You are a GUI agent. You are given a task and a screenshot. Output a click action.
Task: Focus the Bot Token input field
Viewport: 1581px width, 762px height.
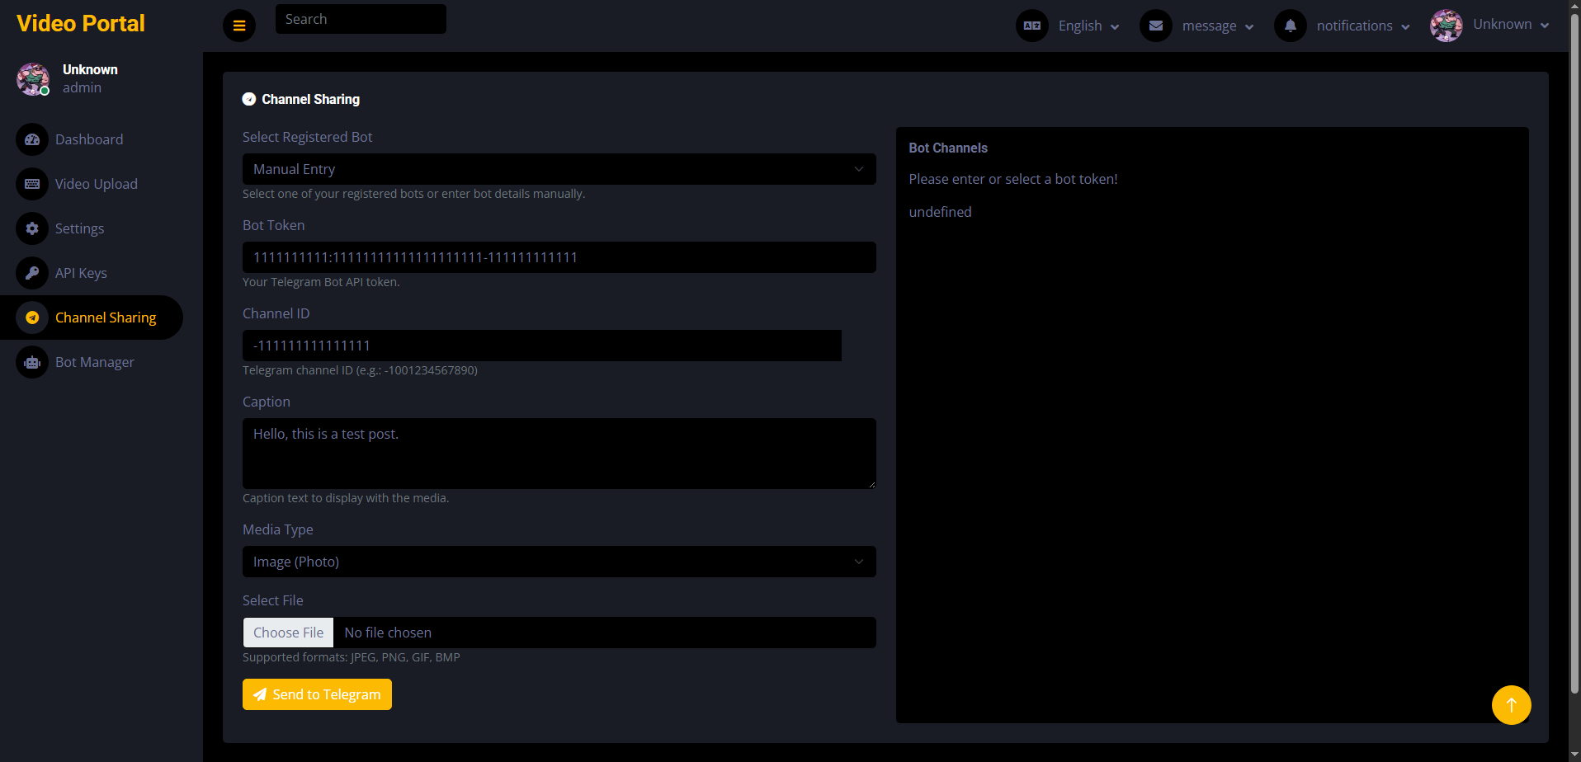[559, 257]
